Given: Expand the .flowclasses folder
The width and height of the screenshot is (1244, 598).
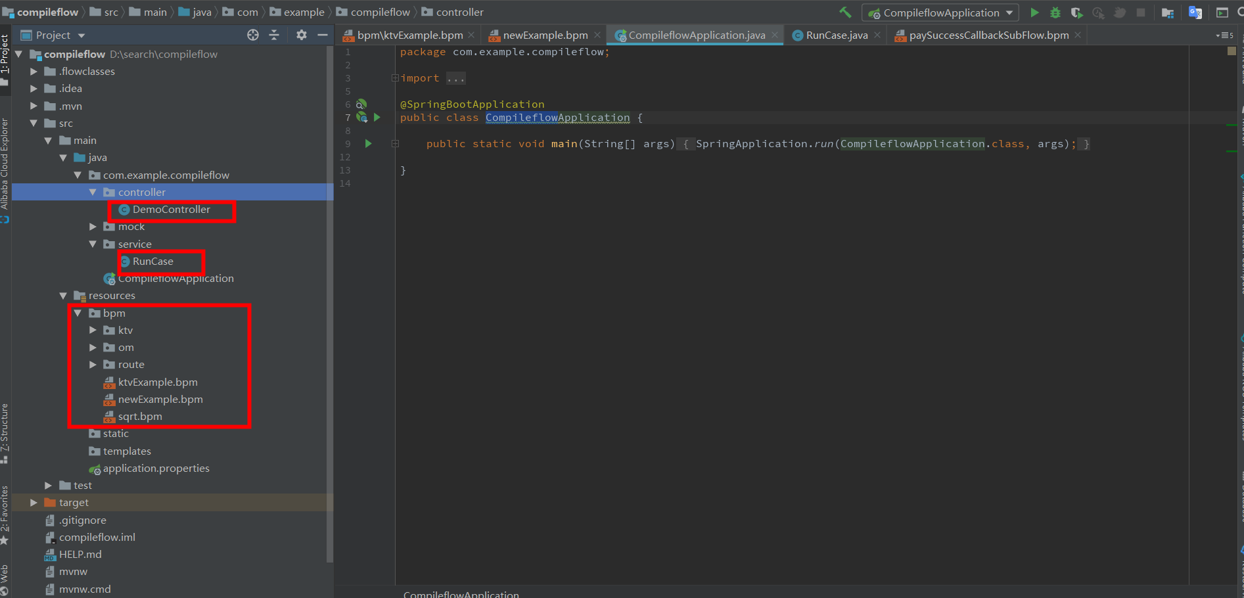Looking at the screenshot, I should (x=34, y=71).
